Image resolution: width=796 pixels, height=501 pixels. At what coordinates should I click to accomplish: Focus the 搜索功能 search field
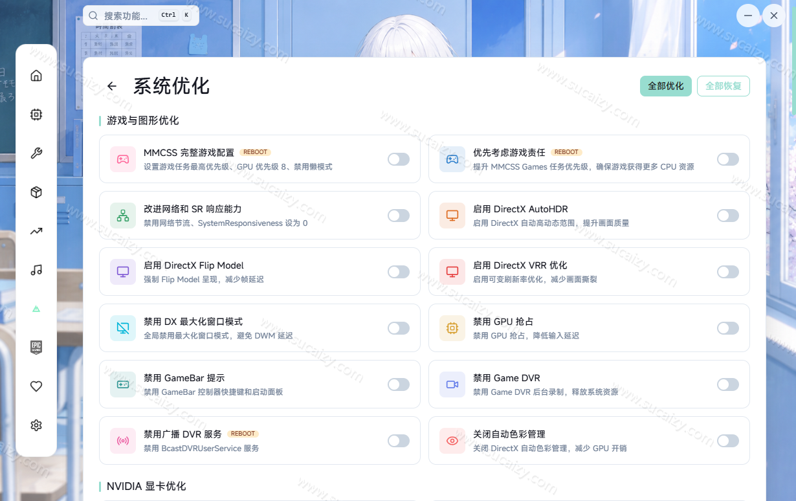coord(141,16)
